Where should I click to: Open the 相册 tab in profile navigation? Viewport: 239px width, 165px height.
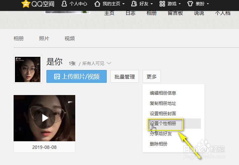click(x=151, y=13)
